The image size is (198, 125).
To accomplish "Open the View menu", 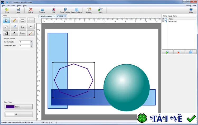I will pyautogui.click(x=13, y=6).
